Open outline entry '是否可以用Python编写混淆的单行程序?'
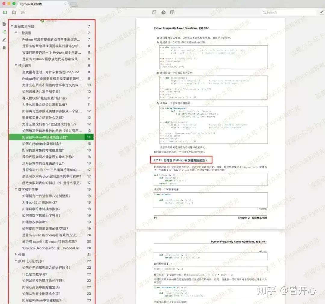 pyautogui.click(x=51, y=176)
